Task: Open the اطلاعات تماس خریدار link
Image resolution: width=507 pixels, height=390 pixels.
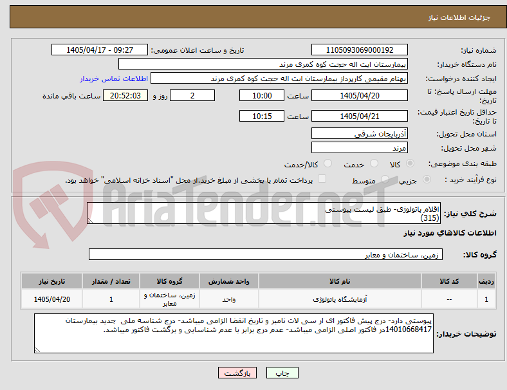Action: (x=114, y=79)
